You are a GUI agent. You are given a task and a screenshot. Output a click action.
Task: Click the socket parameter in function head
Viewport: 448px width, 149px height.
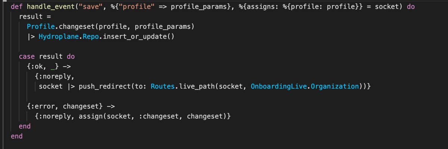tap(387, 7)
